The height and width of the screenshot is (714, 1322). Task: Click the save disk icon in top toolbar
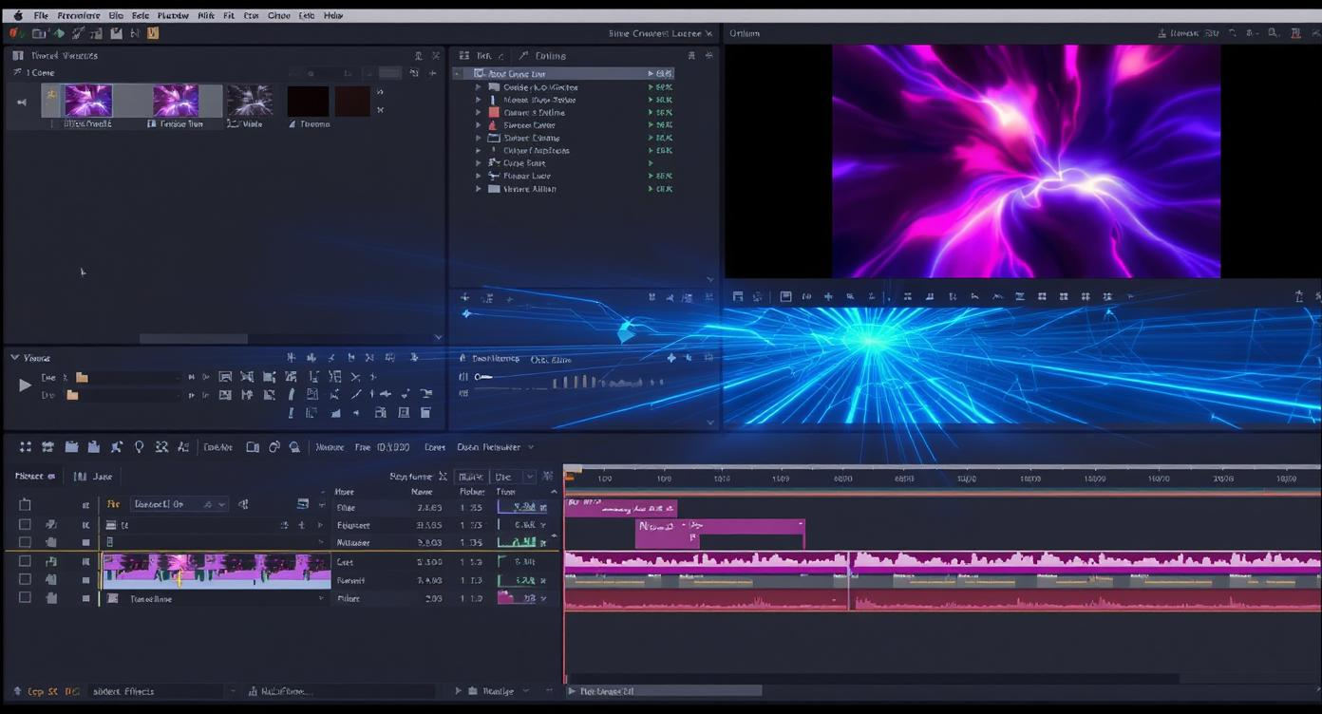point(116,33)
